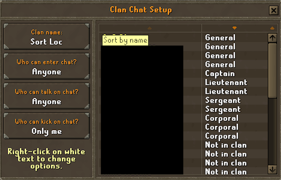Click the scroll up arrow button
The height and width of the screenshot is (180, 281).
point(272,38)
